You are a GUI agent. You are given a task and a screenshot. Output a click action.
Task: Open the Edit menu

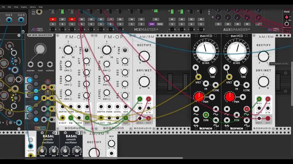(x=9, y=7)
